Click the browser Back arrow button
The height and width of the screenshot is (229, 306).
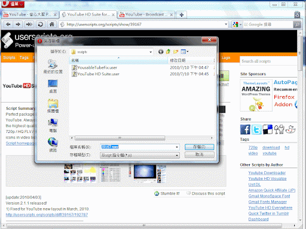click(x=8, y=24)
